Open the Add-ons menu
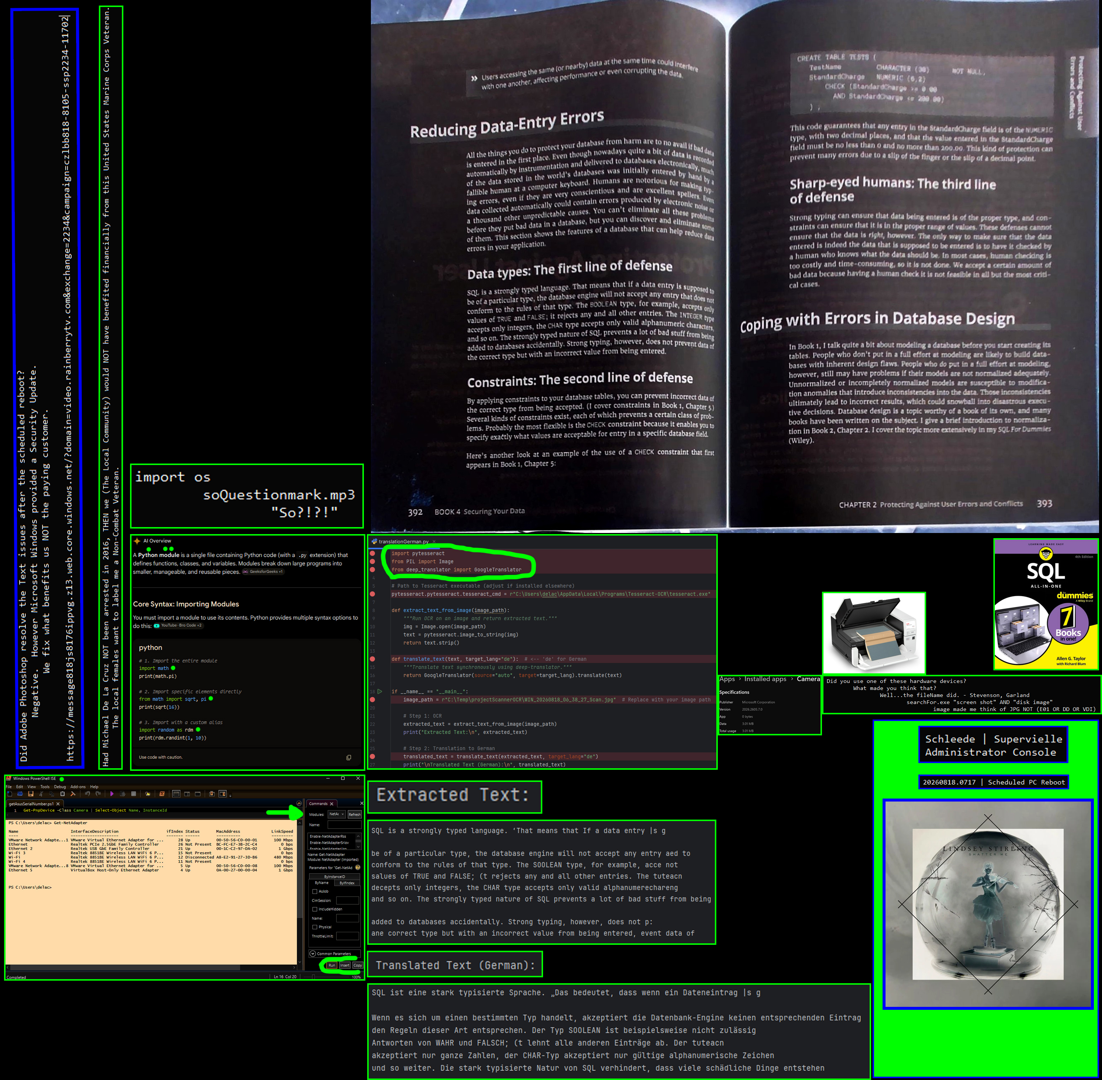This screenshot has height=1080, width=1102. (x=78, y=787)
